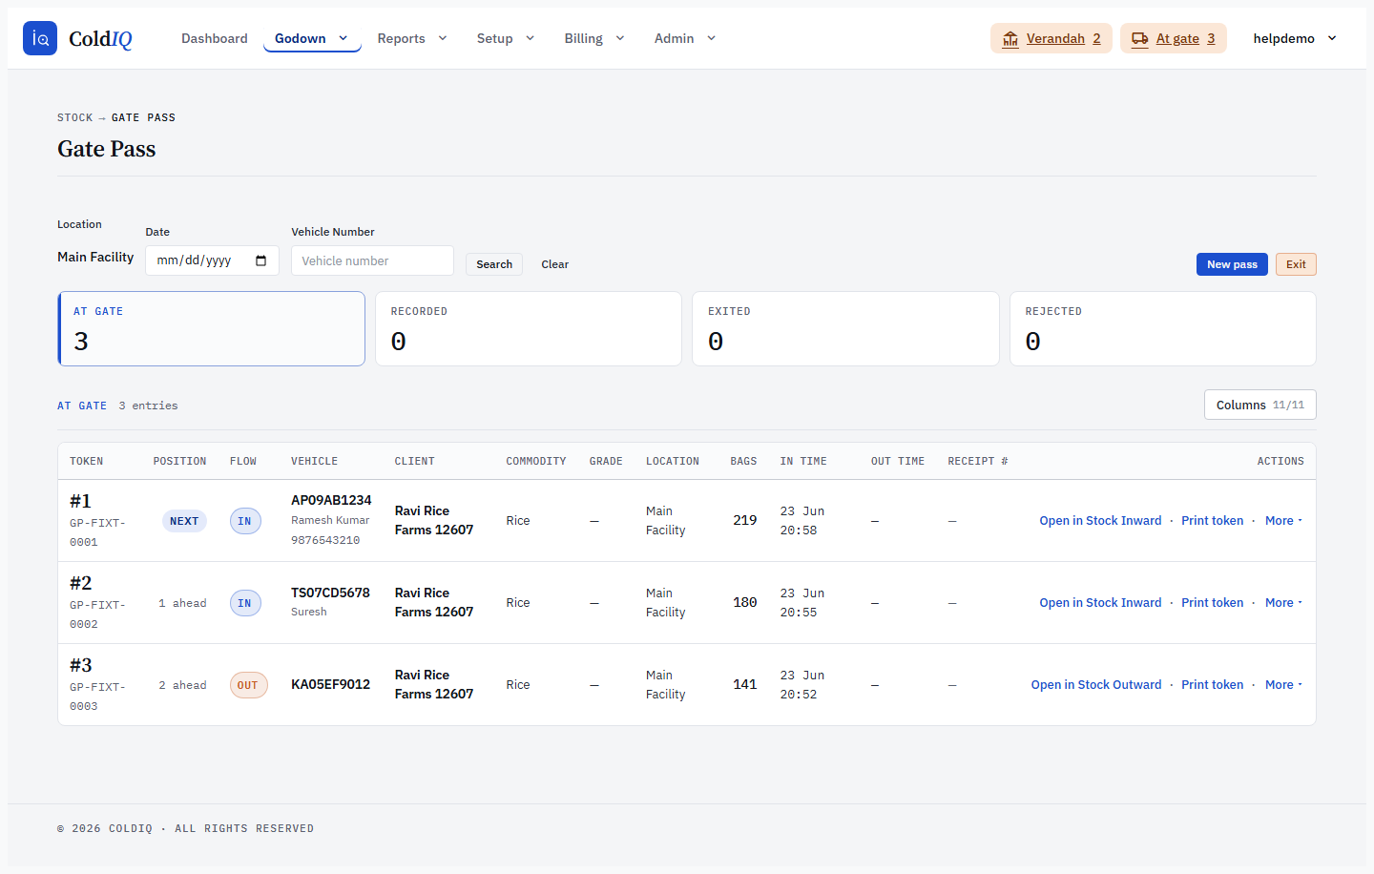Go to the Dashboard menu item
1374x874 pixels.
(215, 38)
